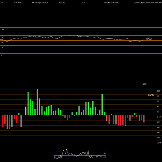Open the mini overview chart at bottom
Screen dimensions: 162x162
pos(80,155)
